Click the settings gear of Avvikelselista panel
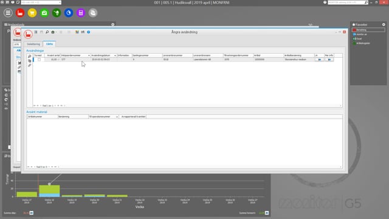Viewport: 389px width, 219px height. point(113,24)
